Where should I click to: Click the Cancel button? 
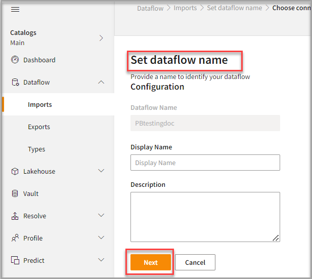[x=195, y=262]
